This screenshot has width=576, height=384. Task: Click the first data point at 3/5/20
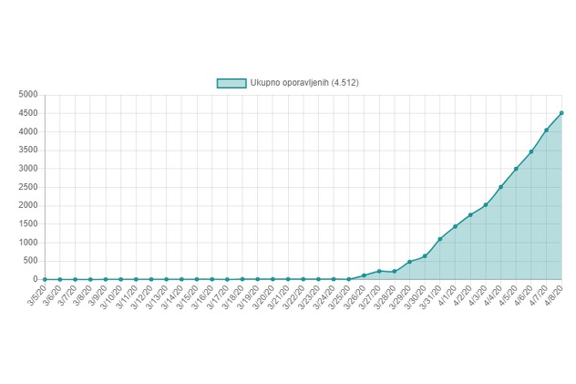pos(45,279)
